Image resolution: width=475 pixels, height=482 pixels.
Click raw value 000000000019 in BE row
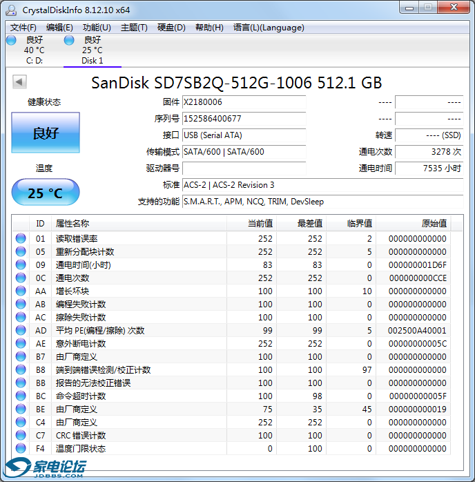pyautogui.click(x=417, y=409)
